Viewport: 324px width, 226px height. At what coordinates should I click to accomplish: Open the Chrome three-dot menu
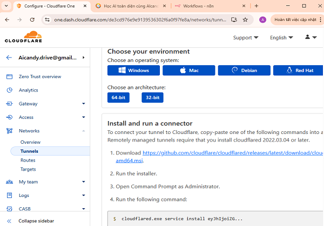(x=320, y=20)
